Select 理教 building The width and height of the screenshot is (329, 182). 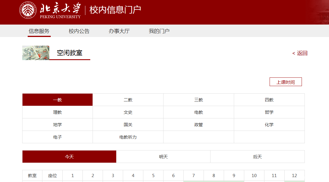coord(57,112)
